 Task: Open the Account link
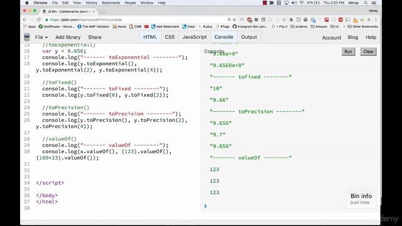point(332,38)
